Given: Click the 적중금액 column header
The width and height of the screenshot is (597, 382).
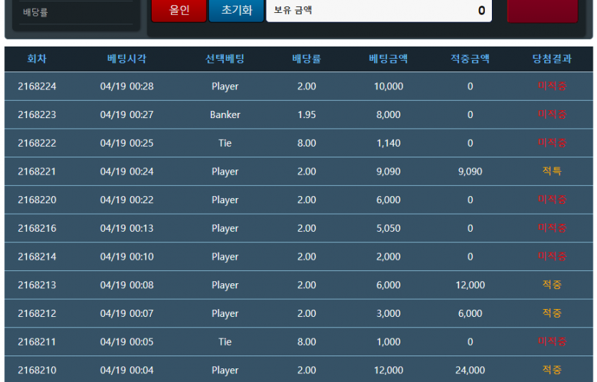Looking at the screenshot, I should click(470, 59).
